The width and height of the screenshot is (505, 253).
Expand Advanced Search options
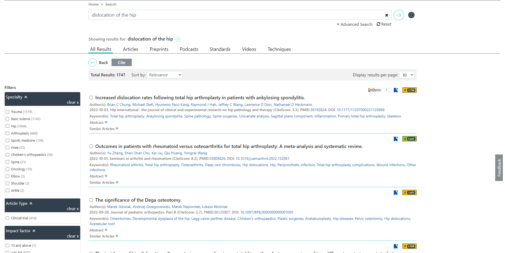pyautogui.click(x=354, y=24)
